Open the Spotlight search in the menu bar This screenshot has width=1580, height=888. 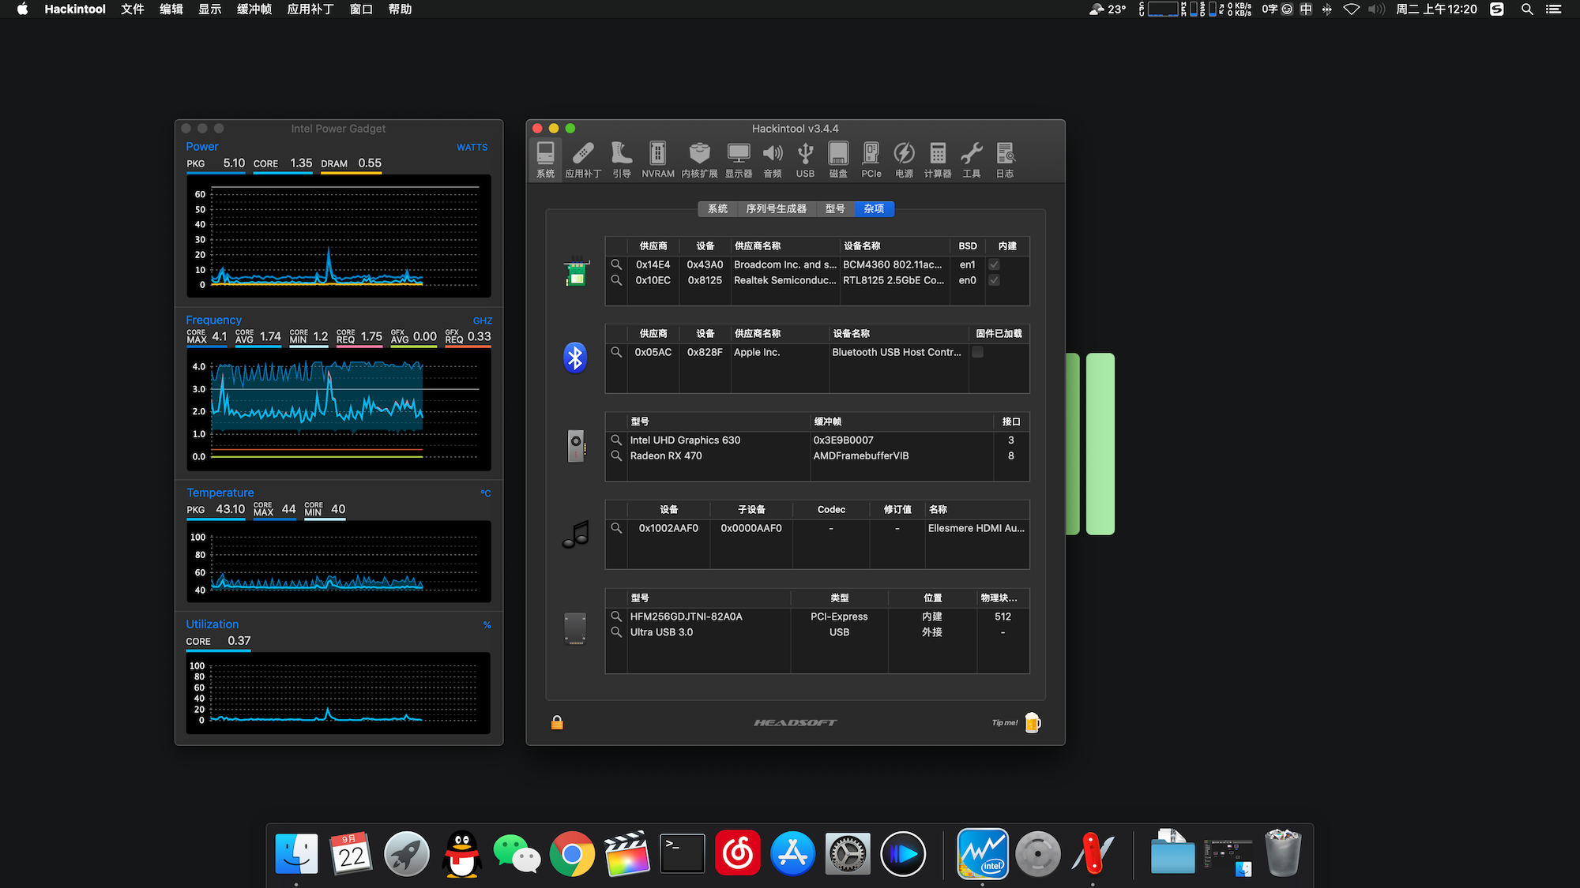1527,9
